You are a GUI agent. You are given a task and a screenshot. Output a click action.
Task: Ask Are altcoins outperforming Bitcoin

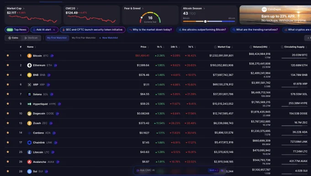coord(202,30)
